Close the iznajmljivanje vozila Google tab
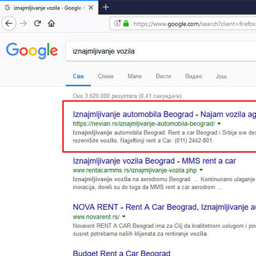The image size is (256, 256). point(91,8)
